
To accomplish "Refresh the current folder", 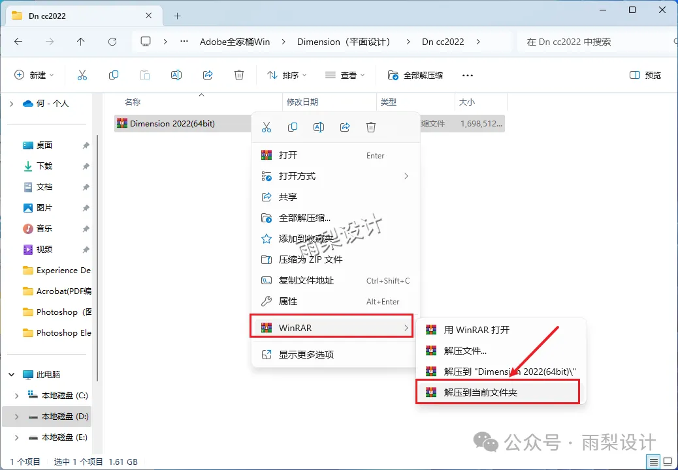I will (112, 42).
